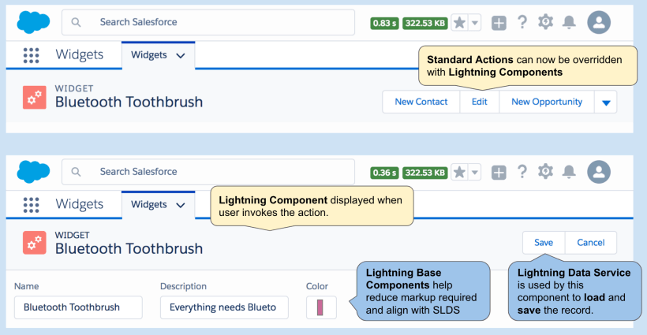Open the Color picker swatch
The height and width of the screenshot is (335, 647).
(321, 307)
